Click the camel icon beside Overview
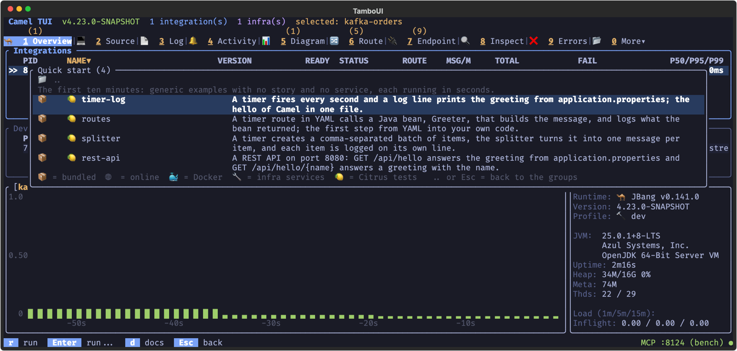The image size is (737, 351). coord(9,41)
